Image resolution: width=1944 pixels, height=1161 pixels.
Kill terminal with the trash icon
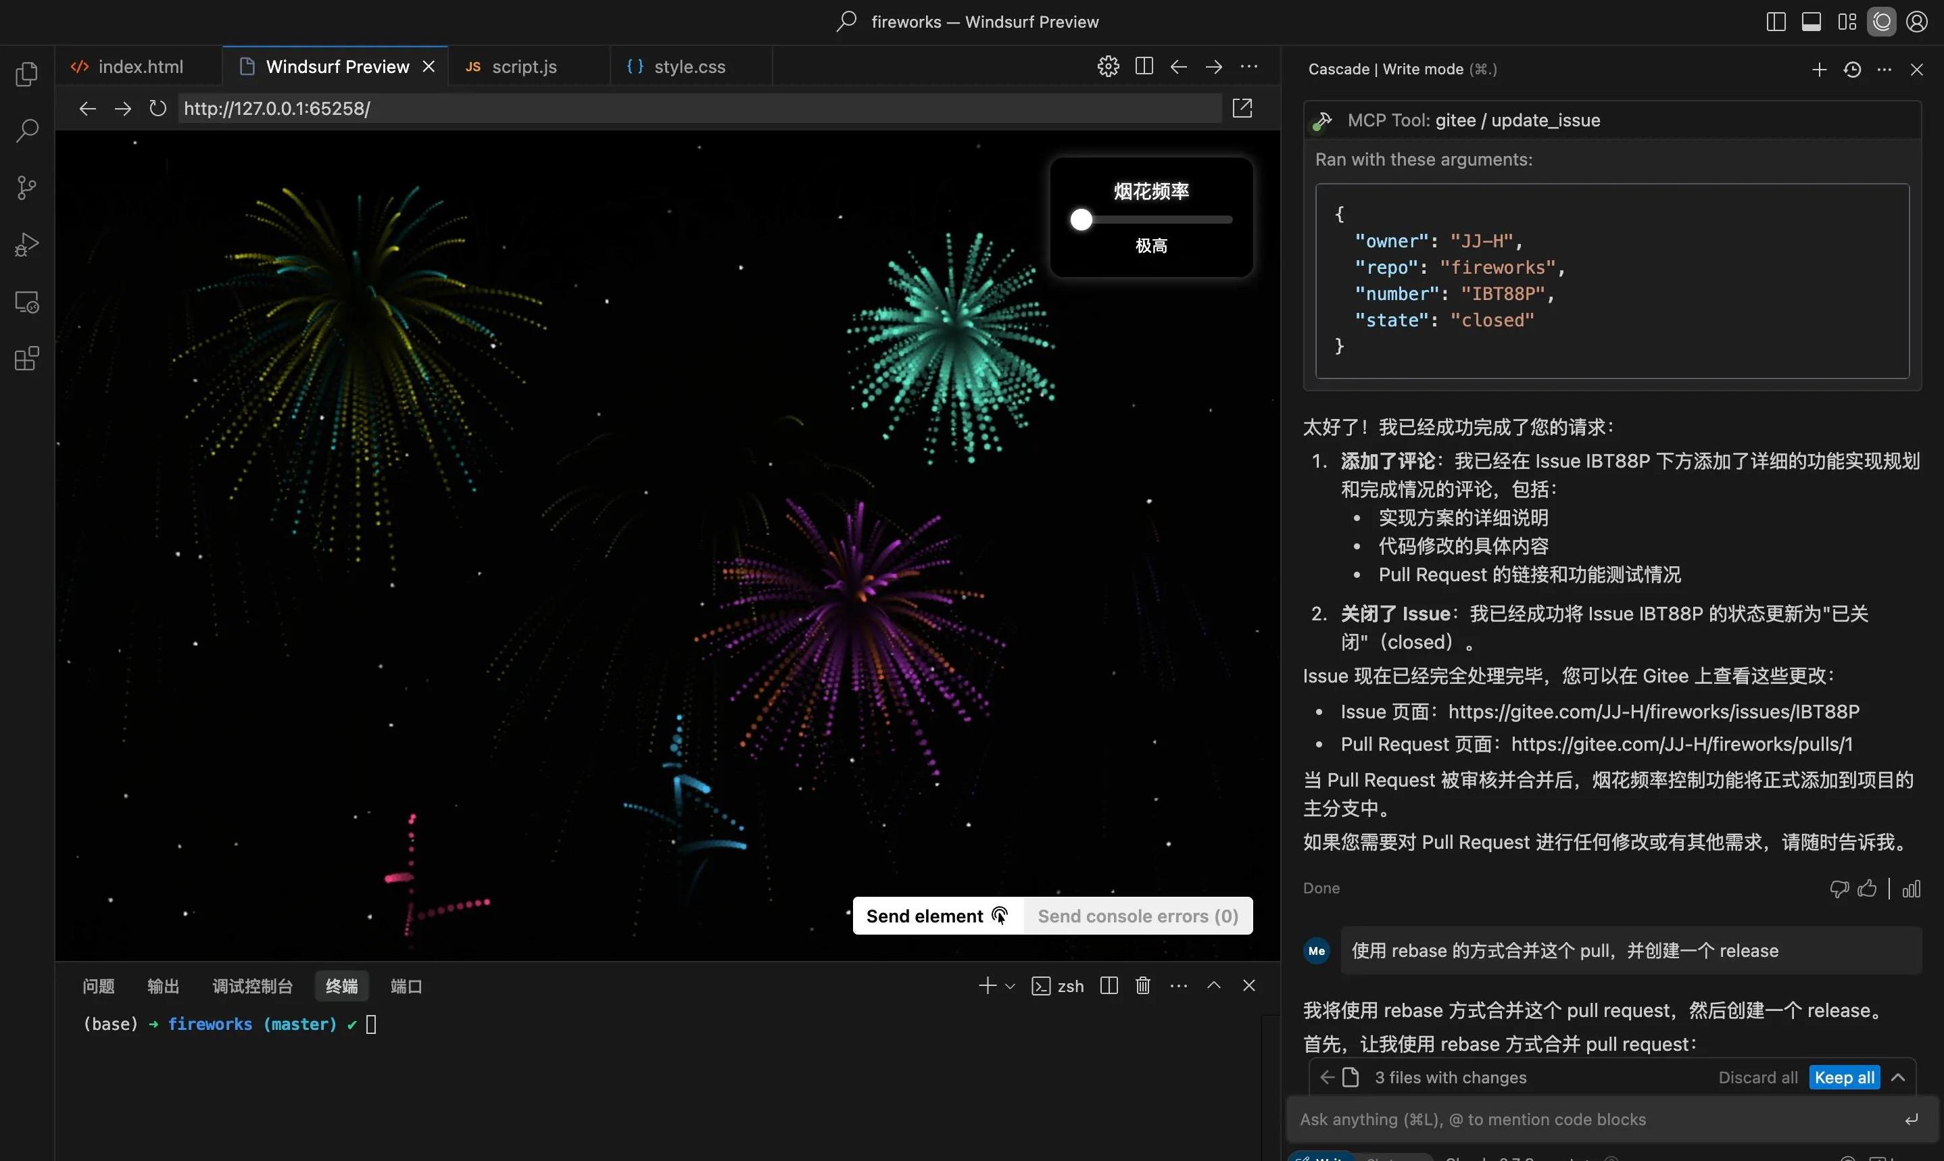coord(1143,986)
